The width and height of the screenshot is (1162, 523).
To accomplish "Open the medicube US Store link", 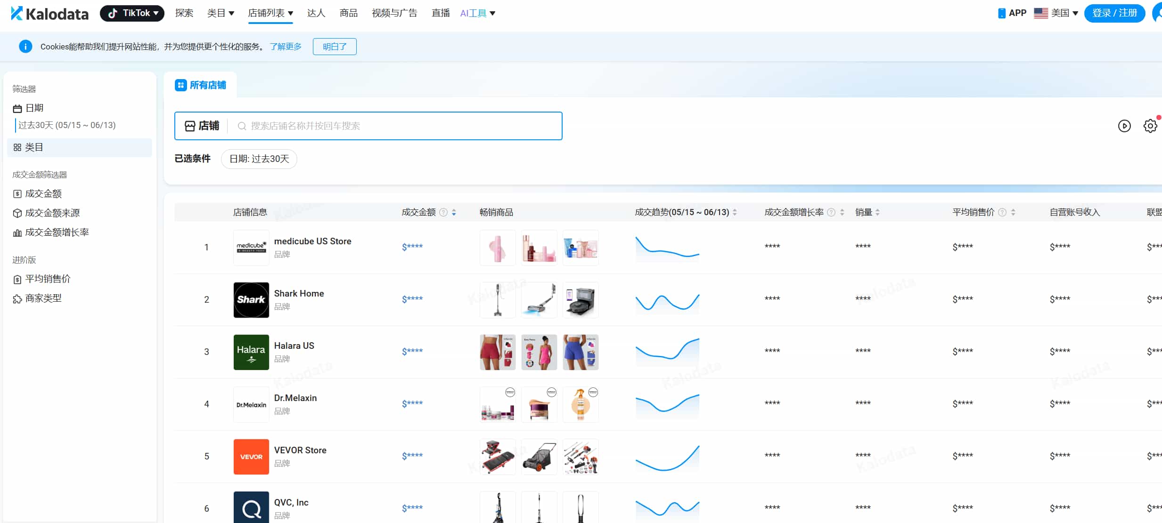I will 312,241.
